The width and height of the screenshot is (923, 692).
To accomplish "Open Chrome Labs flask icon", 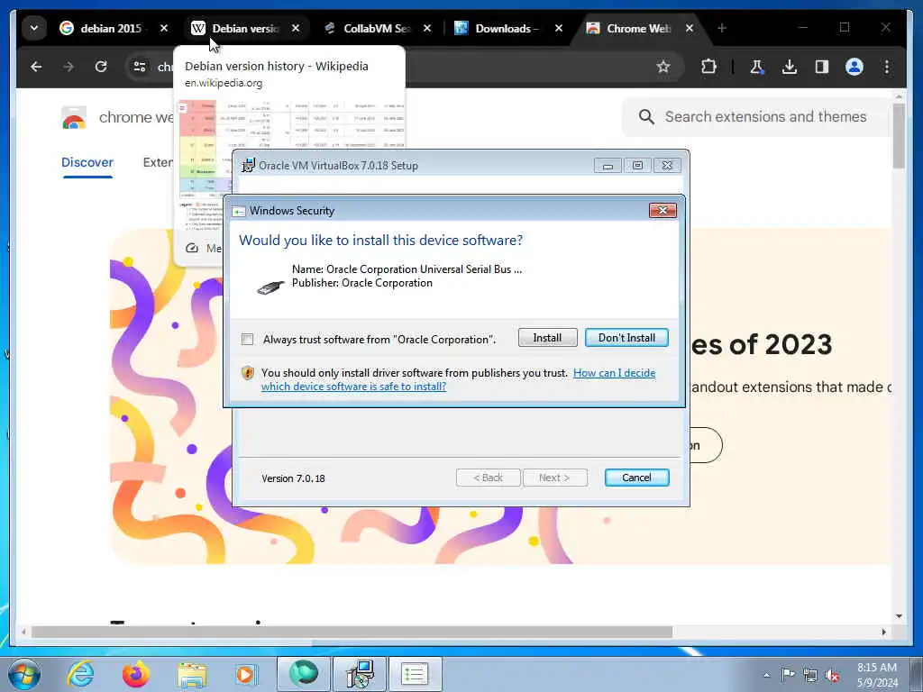I will coord(757,67).
